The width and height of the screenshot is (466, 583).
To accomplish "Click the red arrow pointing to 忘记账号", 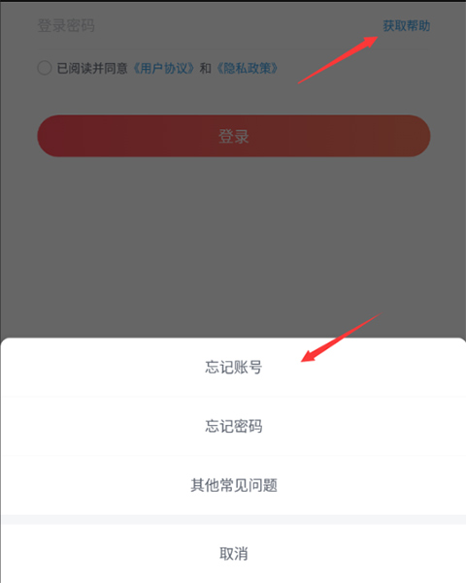I will 342,337.
